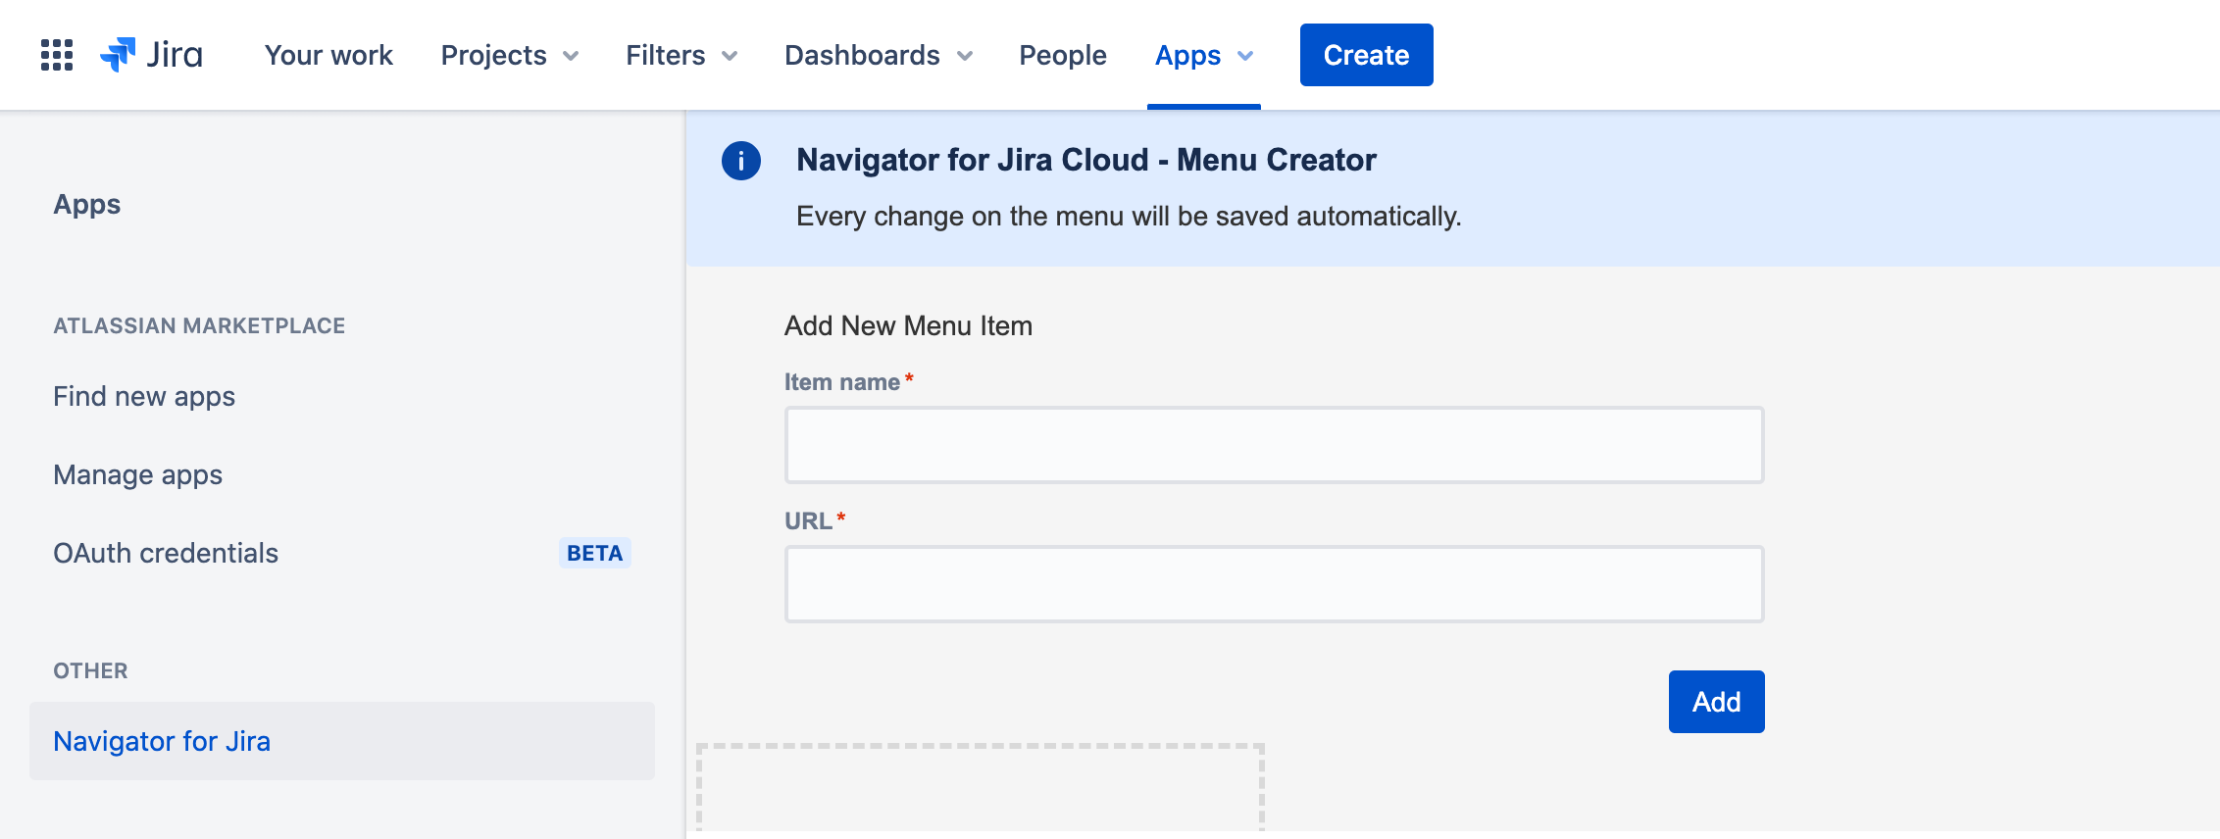Click the Navigator for Jira Cloud heading
2220x839 pixels.
[1086, 160]
